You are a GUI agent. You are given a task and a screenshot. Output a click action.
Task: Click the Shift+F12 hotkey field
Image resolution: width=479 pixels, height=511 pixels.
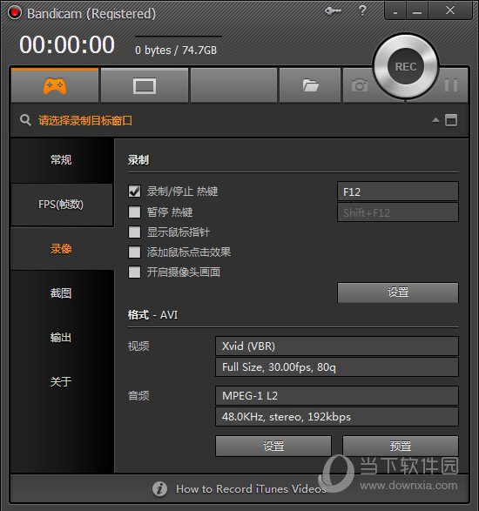pyautogui.click(x=398, y=212)
